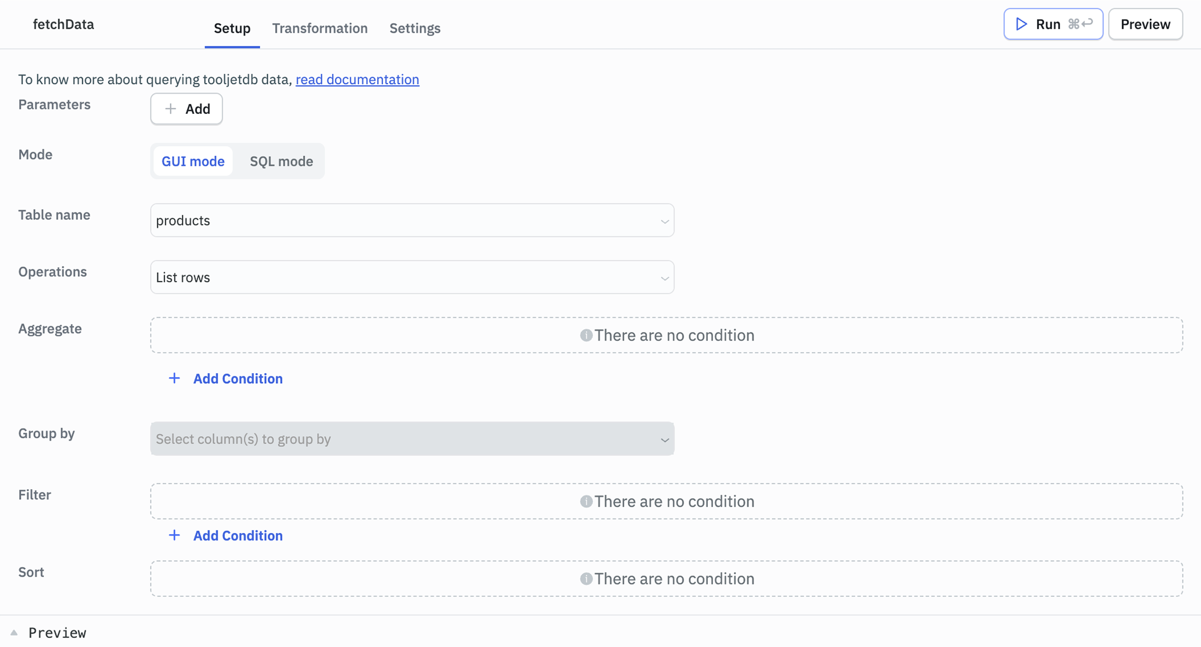Viewport: 1201px width, 647px height.
Task: Click the info icon in the Sort box
Action: pyautogui.click(x=586, y=578)
